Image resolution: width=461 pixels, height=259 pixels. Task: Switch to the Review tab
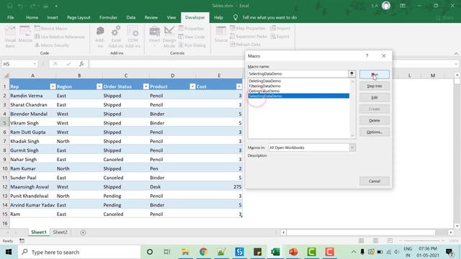151,17
